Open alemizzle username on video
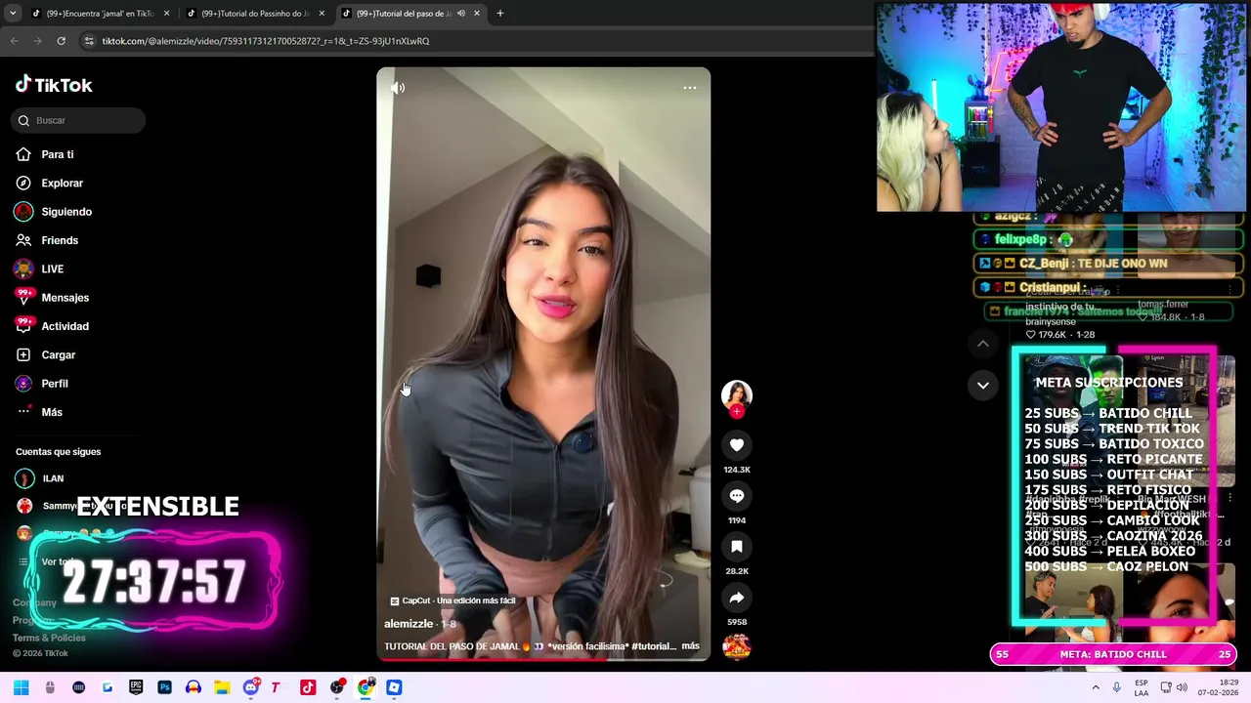Image resolution: width=1251 pixels, height=703 pixels. [x=409, y=624]
